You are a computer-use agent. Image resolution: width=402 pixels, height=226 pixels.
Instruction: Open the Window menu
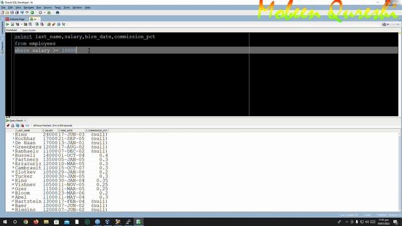click(77, 8)
